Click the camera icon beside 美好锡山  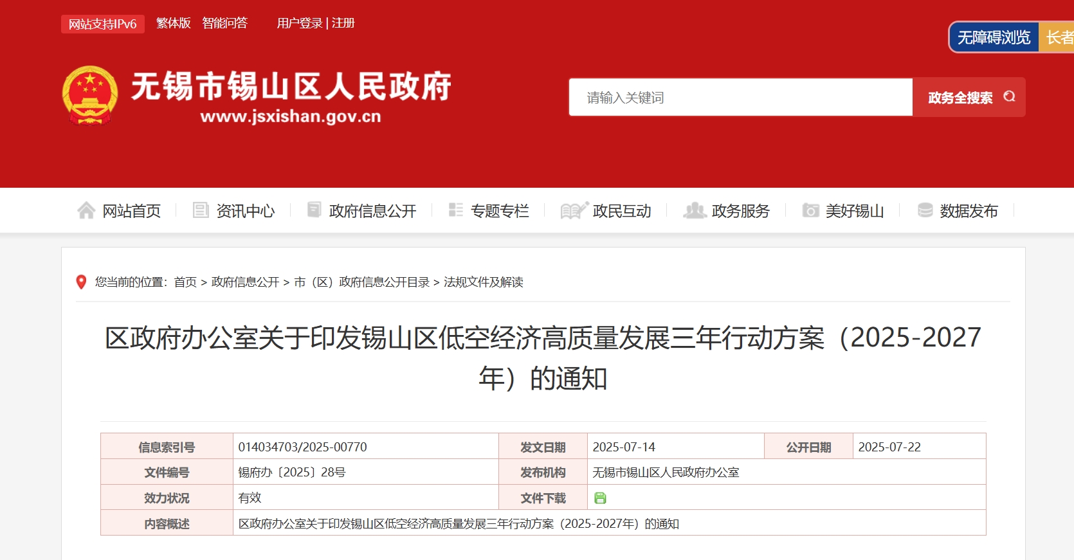[x=810, y=210]
